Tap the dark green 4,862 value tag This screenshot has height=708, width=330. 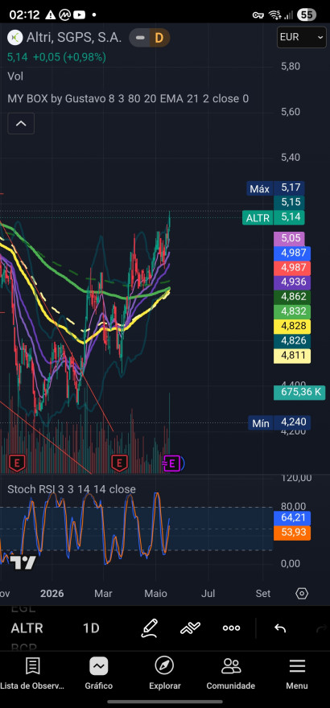pos(292,297)
